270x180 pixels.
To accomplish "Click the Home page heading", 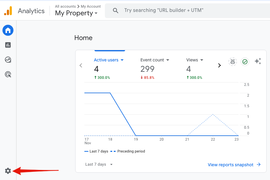I will pyautogui.click(x=83, y=38).
